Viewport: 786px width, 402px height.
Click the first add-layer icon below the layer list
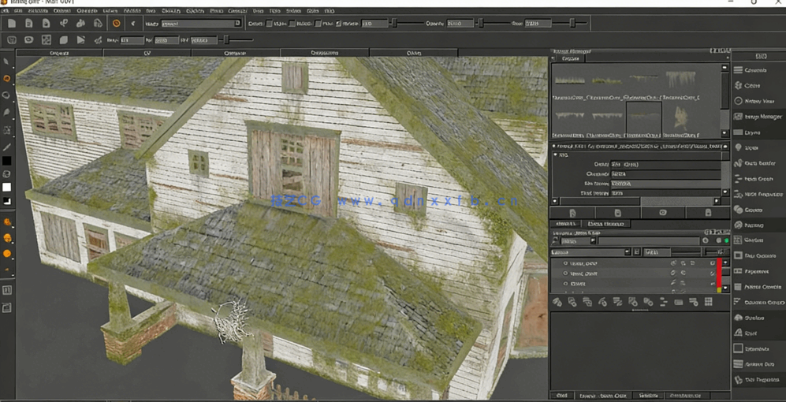tap(557, 302)
